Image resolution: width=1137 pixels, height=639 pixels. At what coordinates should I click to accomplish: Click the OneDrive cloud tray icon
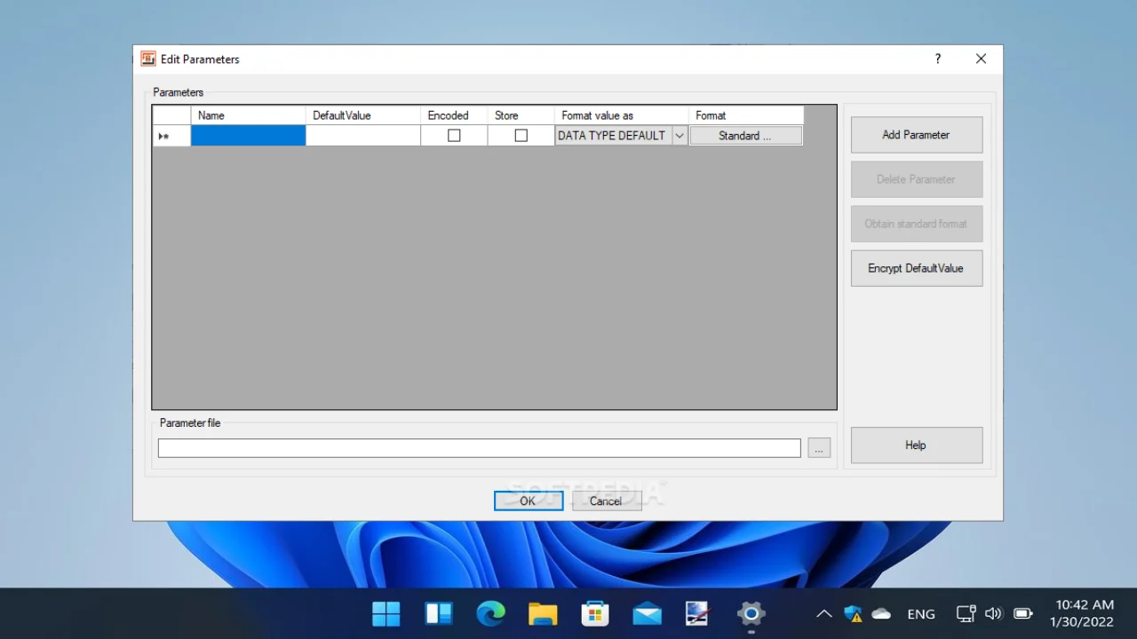(881, 613)
